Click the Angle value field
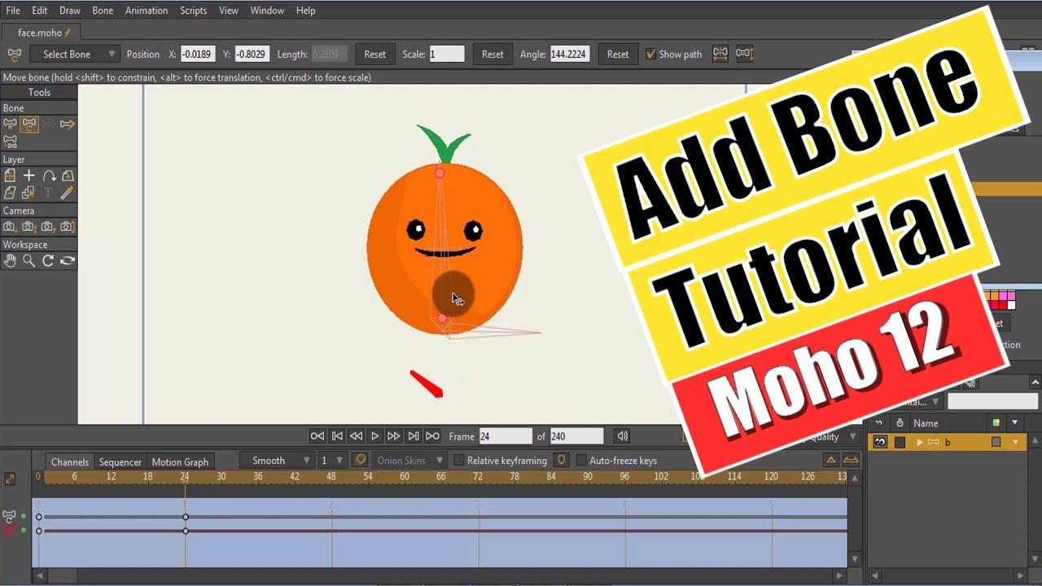This screenshot has width=1042, height=586. tap(570, 54)
